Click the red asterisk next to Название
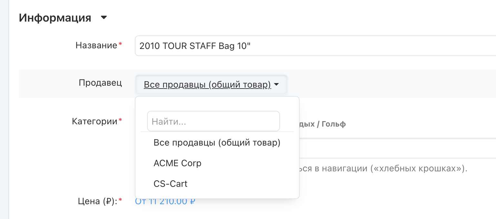Screen dimensions: 496x219 pos(121,44)
